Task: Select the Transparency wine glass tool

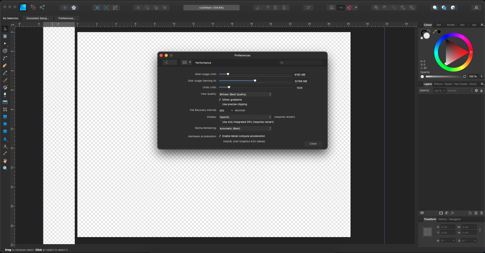Action: pyautogui.click(x=5, y=95)
